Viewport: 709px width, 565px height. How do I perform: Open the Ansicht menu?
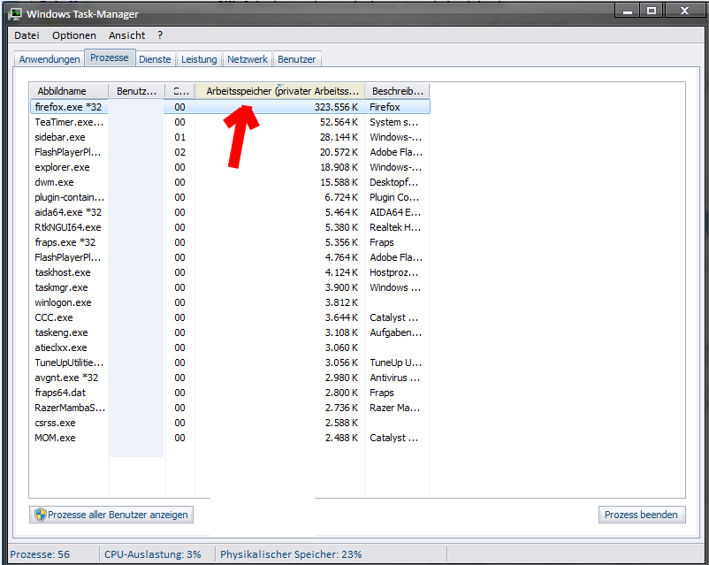(126, 35)
